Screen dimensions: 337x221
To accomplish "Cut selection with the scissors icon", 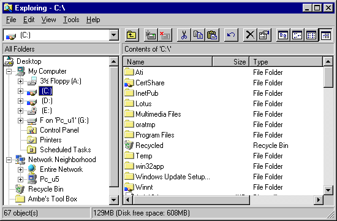I will click(x=184, y=35).
